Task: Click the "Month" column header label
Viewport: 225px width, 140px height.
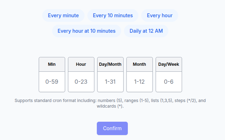Action: tap(139, 64)
